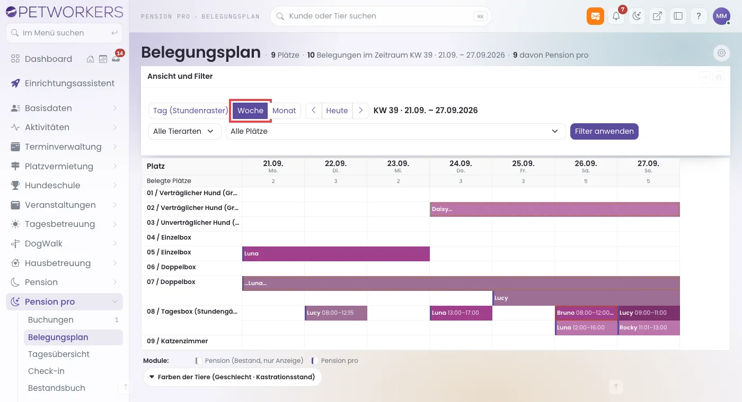The width and height of the screenshot is (742, 402).
Task: Open the MM user avatar menu
Action: 721,16
